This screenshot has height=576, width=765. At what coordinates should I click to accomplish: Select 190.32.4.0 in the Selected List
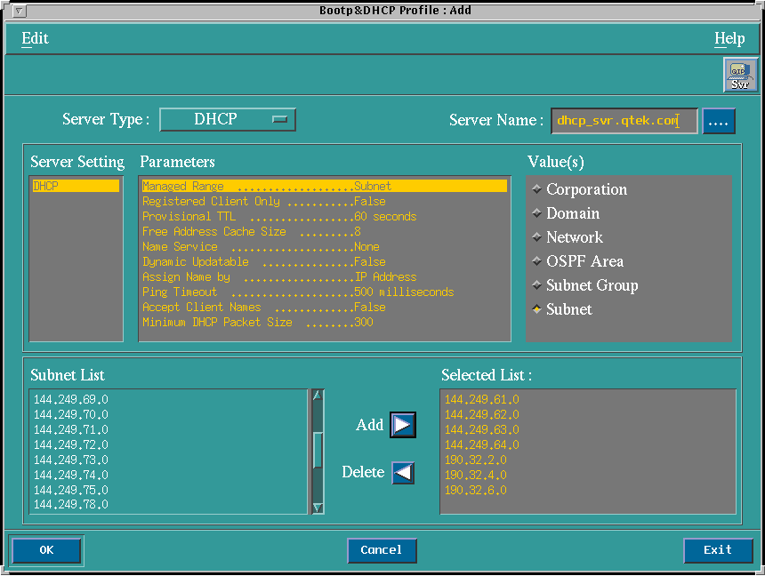point(476,475)
